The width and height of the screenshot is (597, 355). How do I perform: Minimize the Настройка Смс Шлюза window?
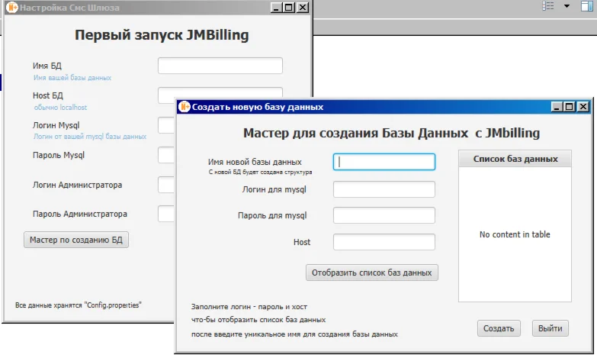[x=276, y=7]
